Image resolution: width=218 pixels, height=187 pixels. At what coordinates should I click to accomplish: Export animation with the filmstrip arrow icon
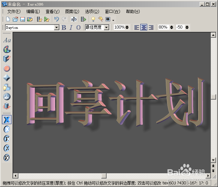(39, 19)
